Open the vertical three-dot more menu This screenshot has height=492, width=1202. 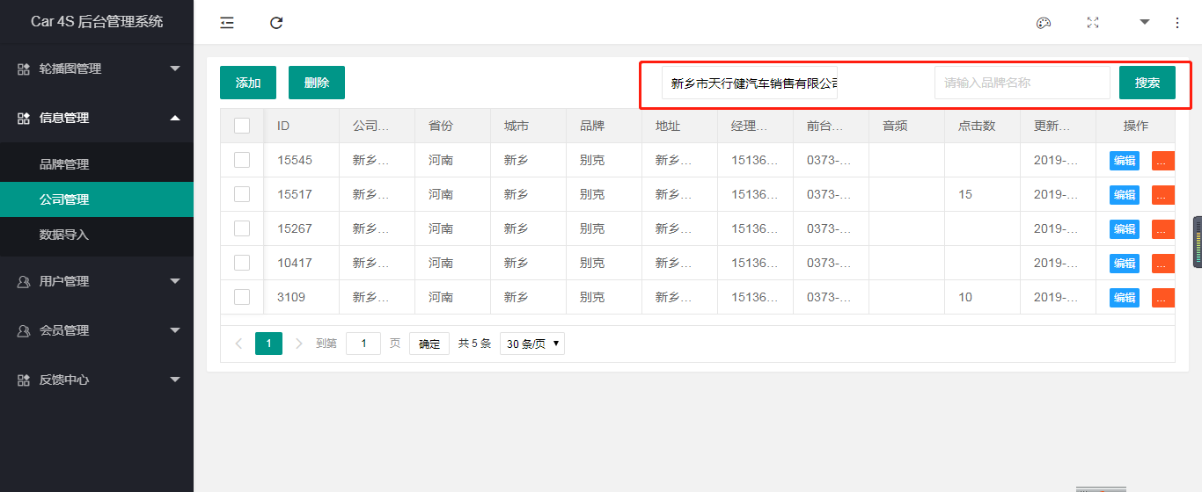coord(1177,23)
